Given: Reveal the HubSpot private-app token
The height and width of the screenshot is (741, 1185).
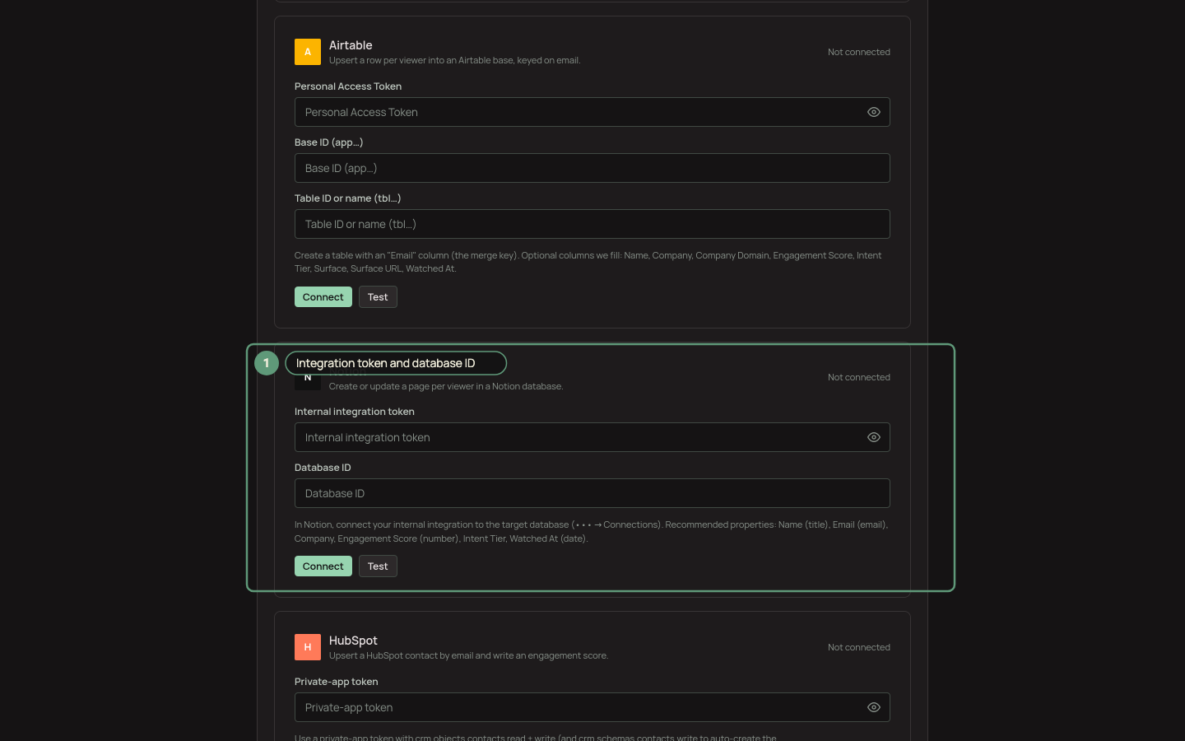Looking at the screenshot, I should click(874, 707).
